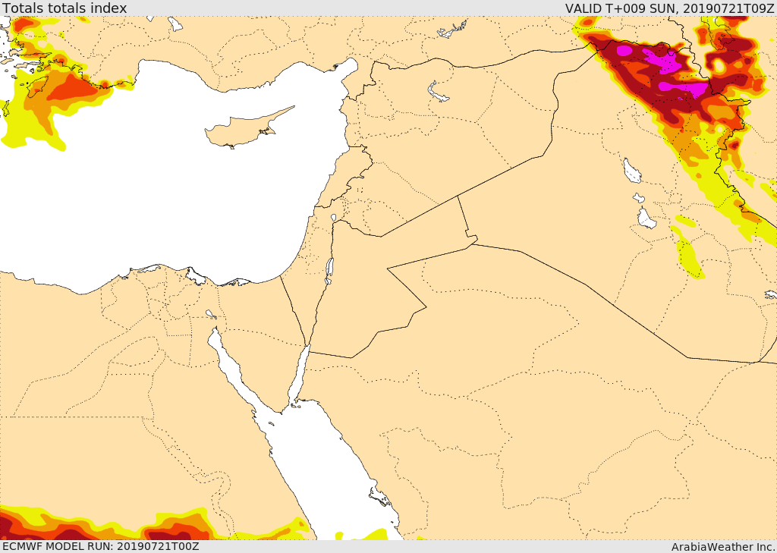Click the 'Totals totals index' title text
The height and width of the screenshot is (553, 777).
65,8
